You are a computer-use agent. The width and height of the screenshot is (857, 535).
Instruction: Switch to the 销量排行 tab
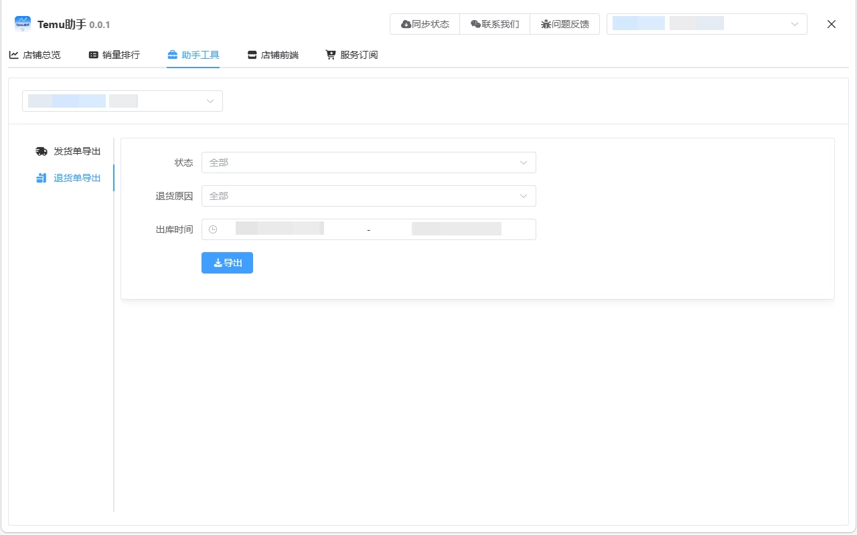pos(114,55)
